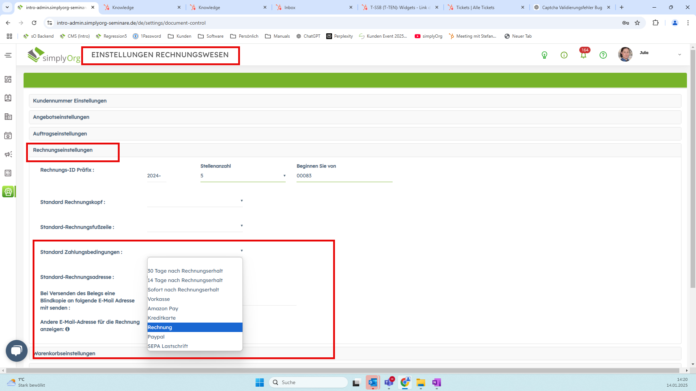Open the Standard Rechnungskopf dropdown

click(x=195, y=201)
